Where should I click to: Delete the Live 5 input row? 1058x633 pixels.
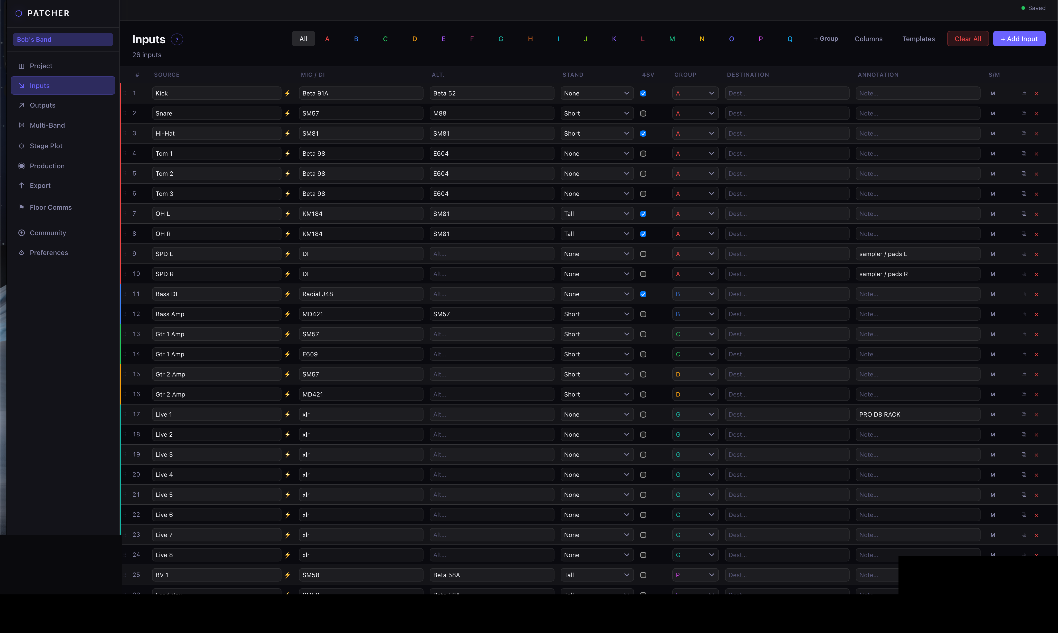point(1036,495)
